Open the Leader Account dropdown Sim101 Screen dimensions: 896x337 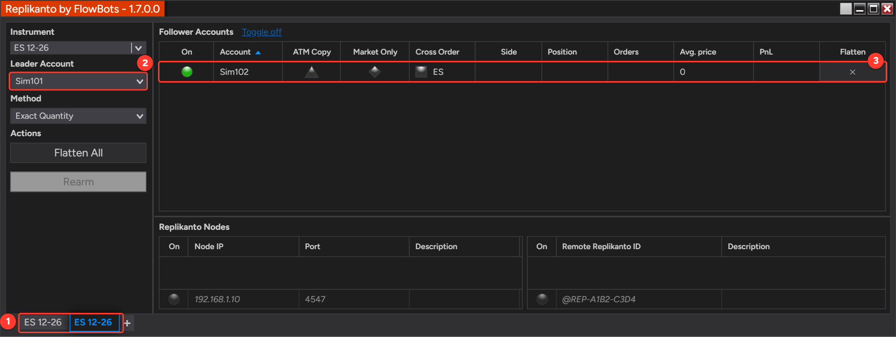(x=78, y=81)
